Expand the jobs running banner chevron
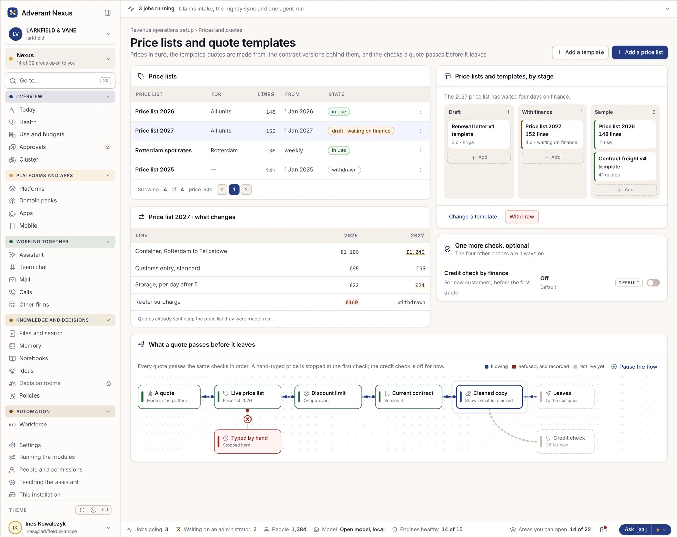Viewport: 677px width, 537px height. [x=667, y=9]
